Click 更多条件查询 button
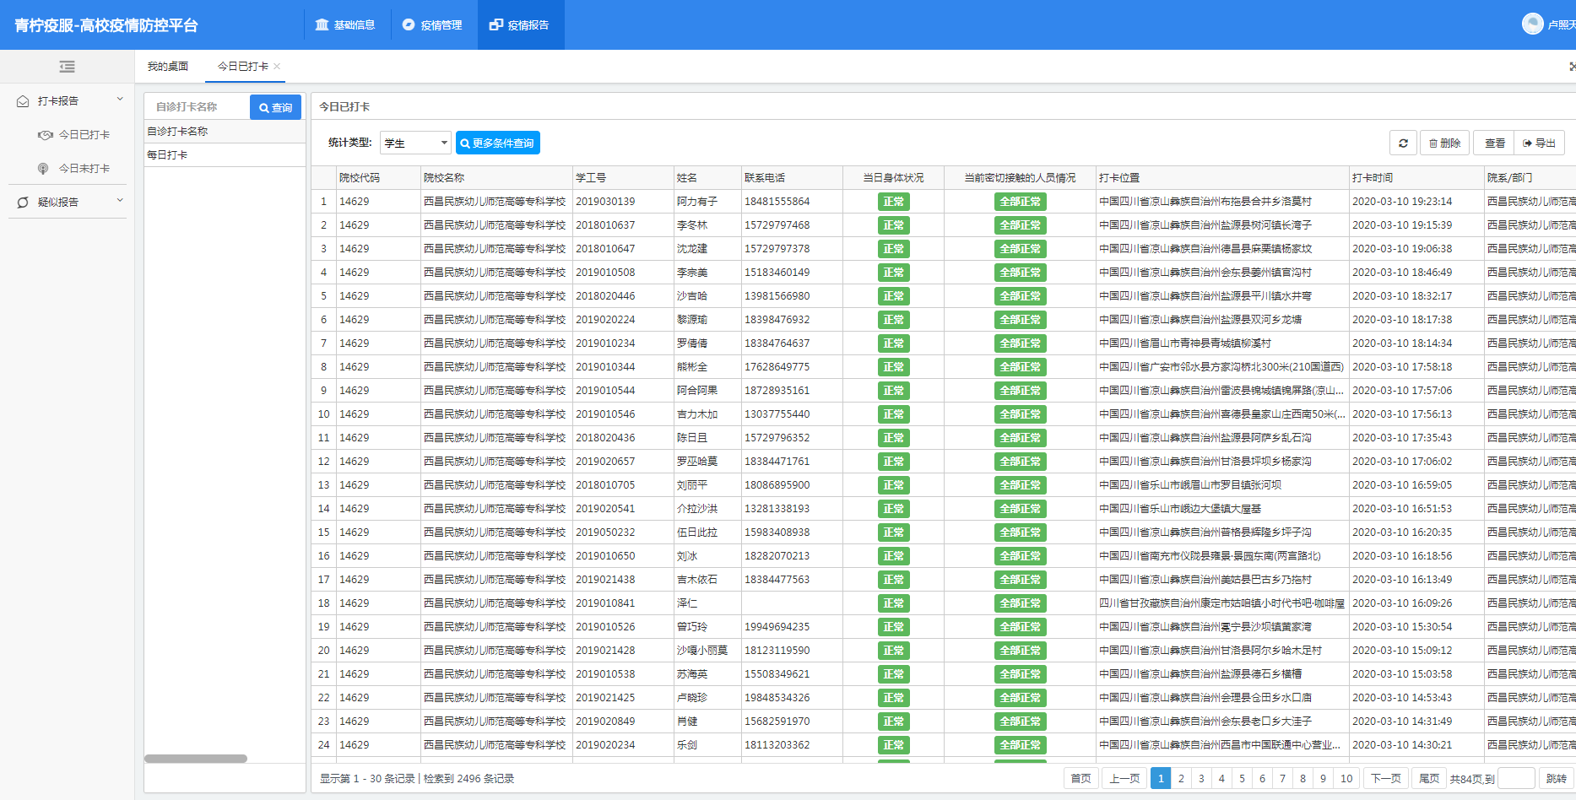 (497, 143)
